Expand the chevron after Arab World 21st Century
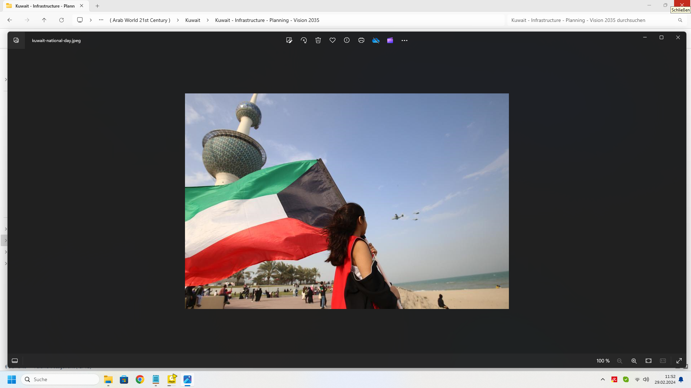 point(178,20)
